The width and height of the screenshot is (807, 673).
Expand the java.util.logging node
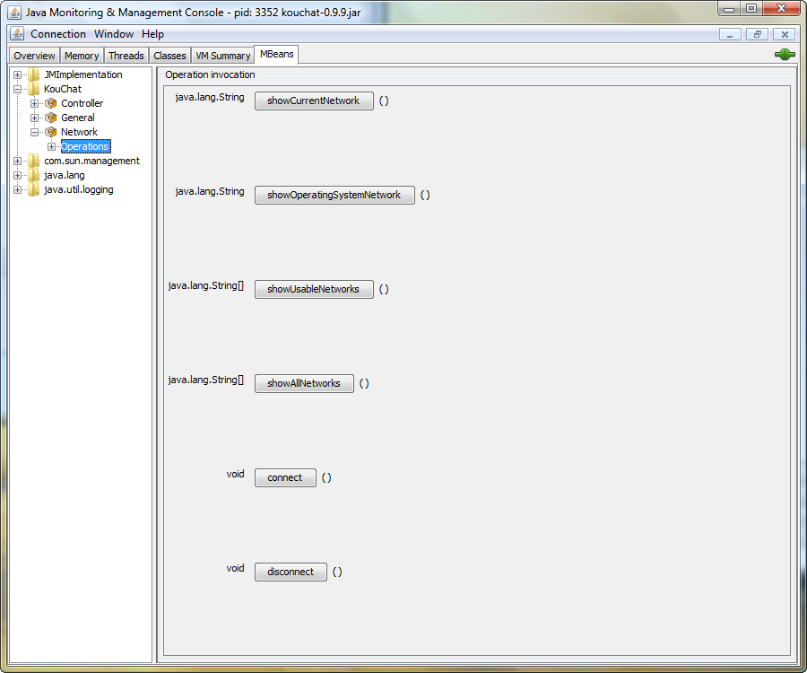pyautogui.click(x=18, y=190)
